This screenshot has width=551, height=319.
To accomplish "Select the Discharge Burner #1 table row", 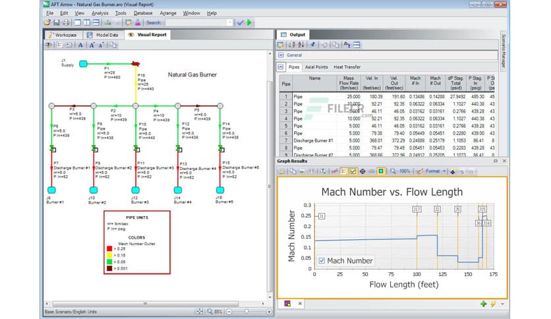I will pos(388,140).
